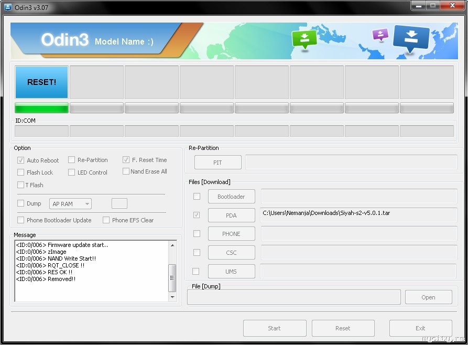Click the blue RESET! status box
468x345 pixels.
41,82
